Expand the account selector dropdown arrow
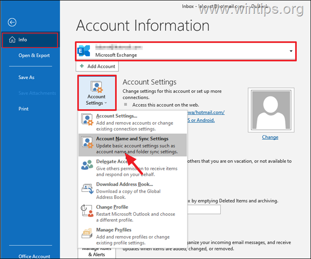Image resolution: width=311 pixels, height=259 pixels. tap(291, 51)
